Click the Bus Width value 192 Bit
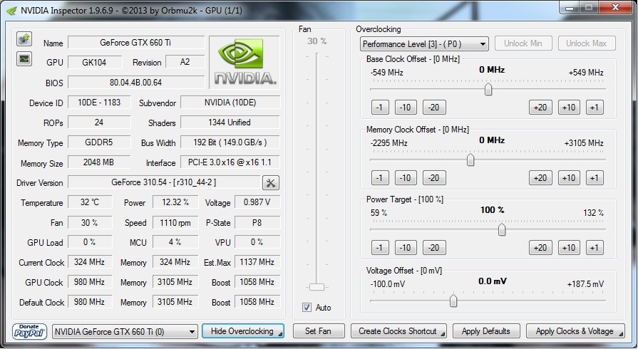 pyautogui.click(x=230, y=142)
